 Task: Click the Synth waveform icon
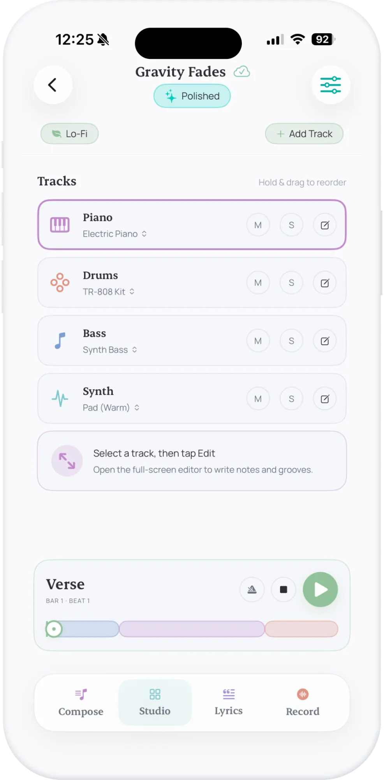tap(60, 398)
